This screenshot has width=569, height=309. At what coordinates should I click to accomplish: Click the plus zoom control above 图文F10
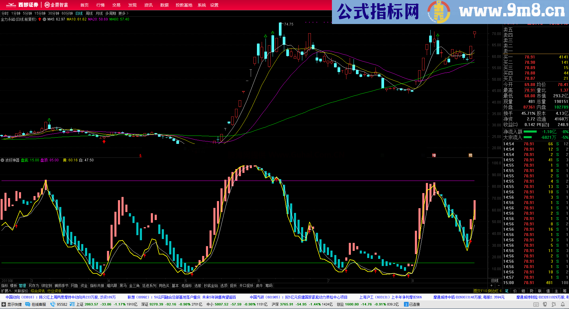click(x=491, y=285)
